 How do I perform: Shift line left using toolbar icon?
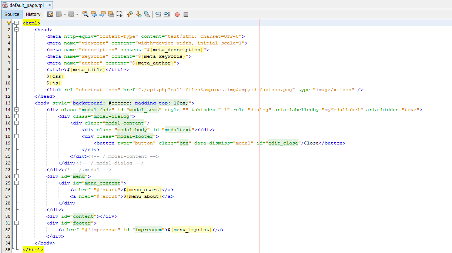158,14
